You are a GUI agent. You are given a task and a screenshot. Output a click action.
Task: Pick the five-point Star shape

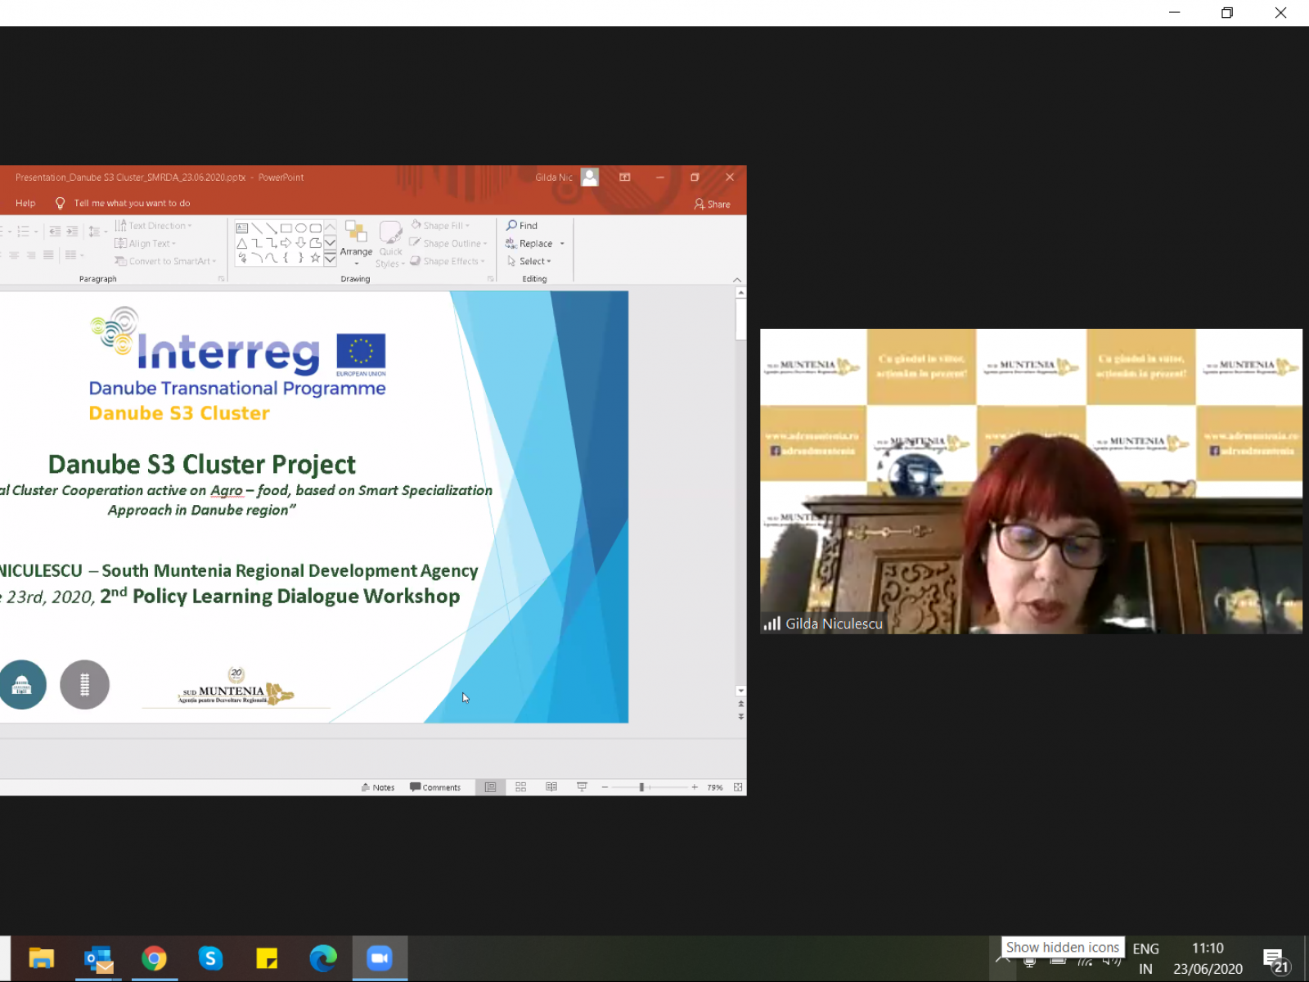315,258
